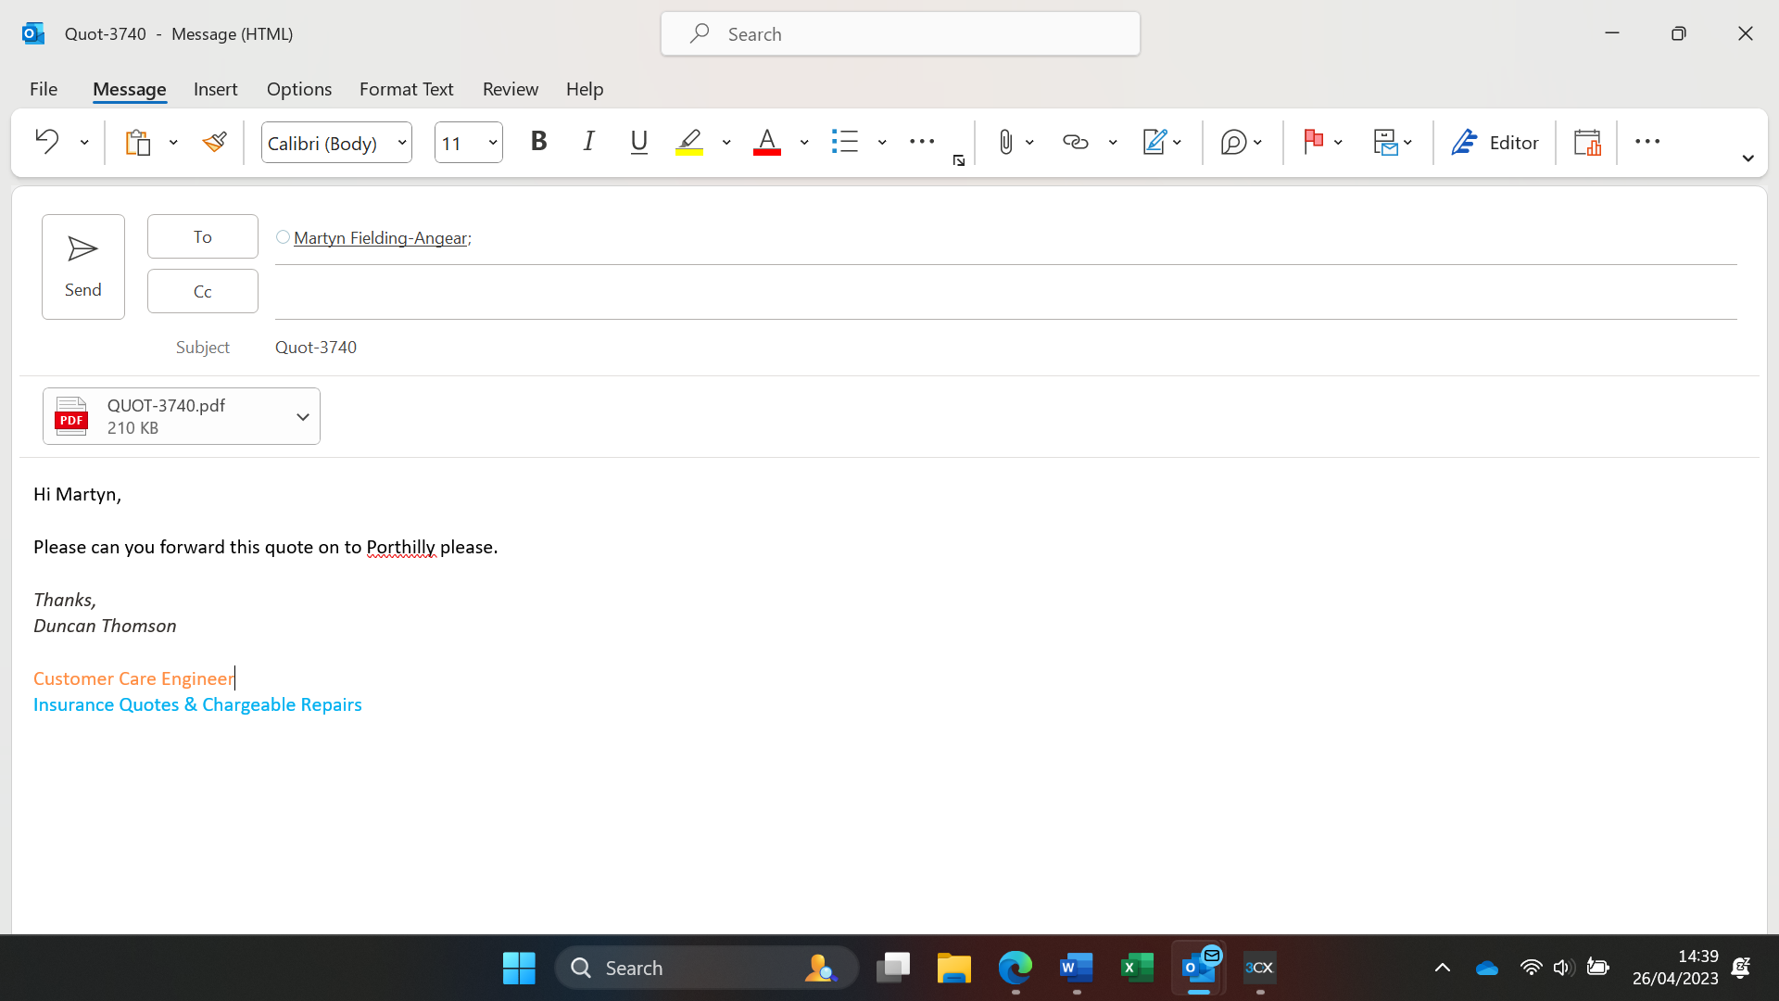Image resolution: width=1779 pixels, height=1001 pixels.
Task: Open the Format Text tab
Action: point(406,89)
